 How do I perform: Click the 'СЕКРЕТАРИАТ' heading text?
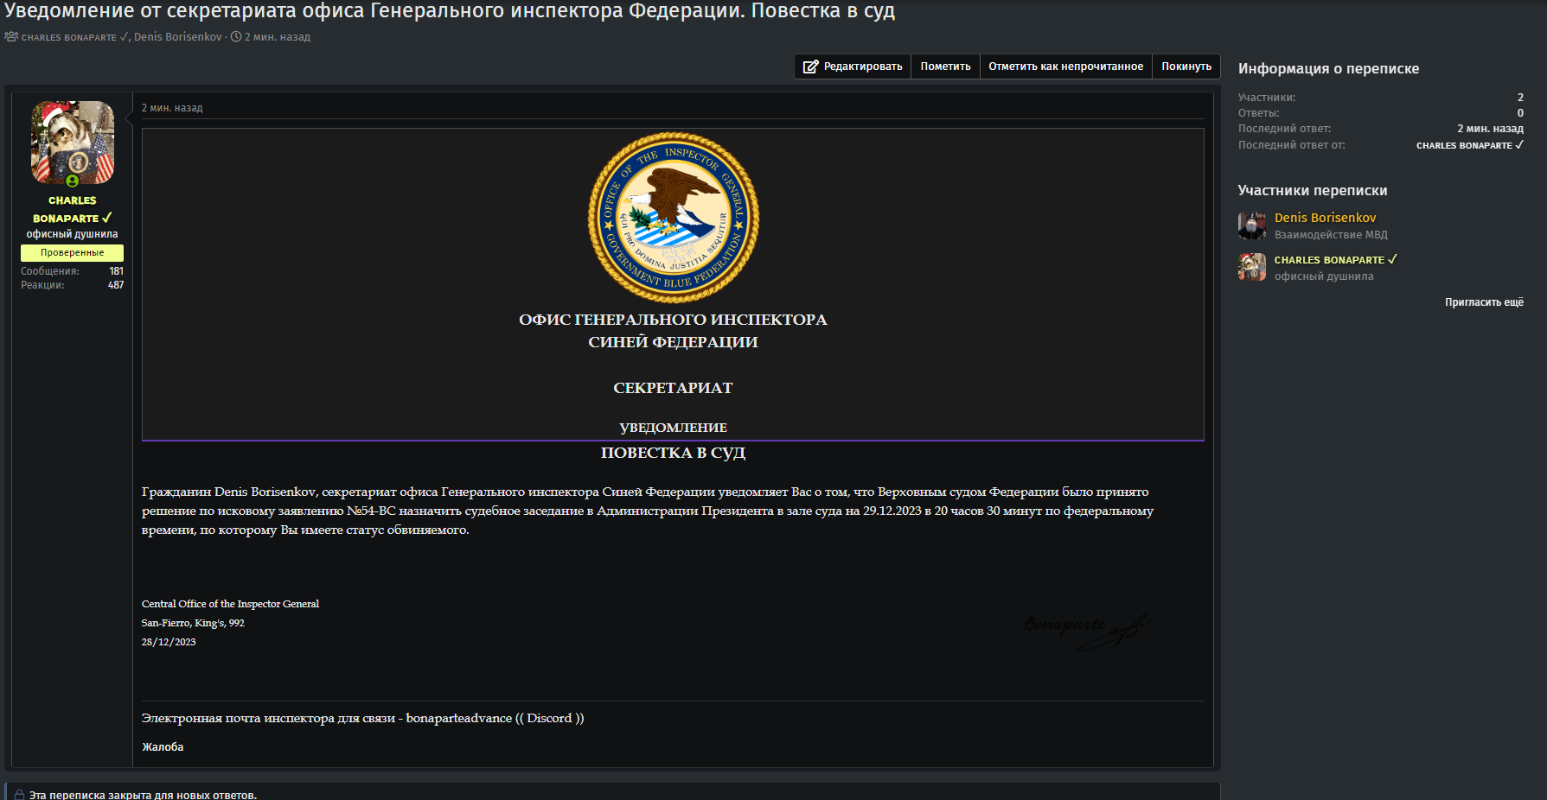click(x=673, y=388)
